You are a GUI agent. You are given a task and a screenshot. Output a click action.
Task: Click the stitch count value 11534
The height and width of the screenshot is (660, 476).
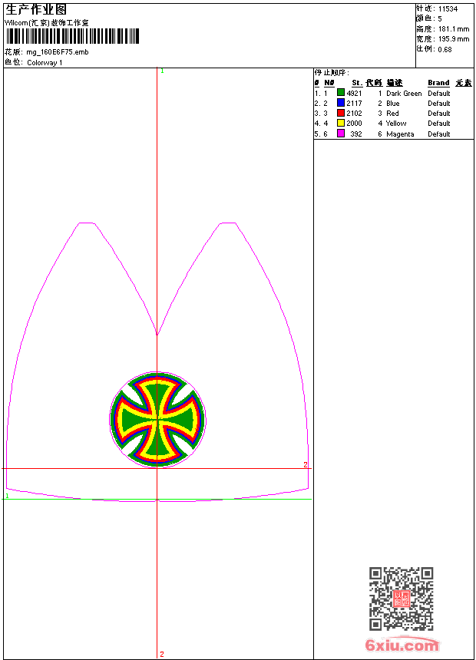point(448,8)
